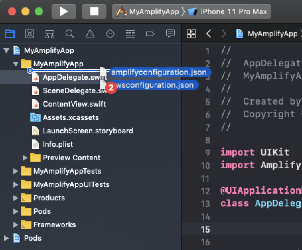Click the '@UIApplication' attribute line
The height and width of the screenshot is (250, 302).
coord(261,191)
